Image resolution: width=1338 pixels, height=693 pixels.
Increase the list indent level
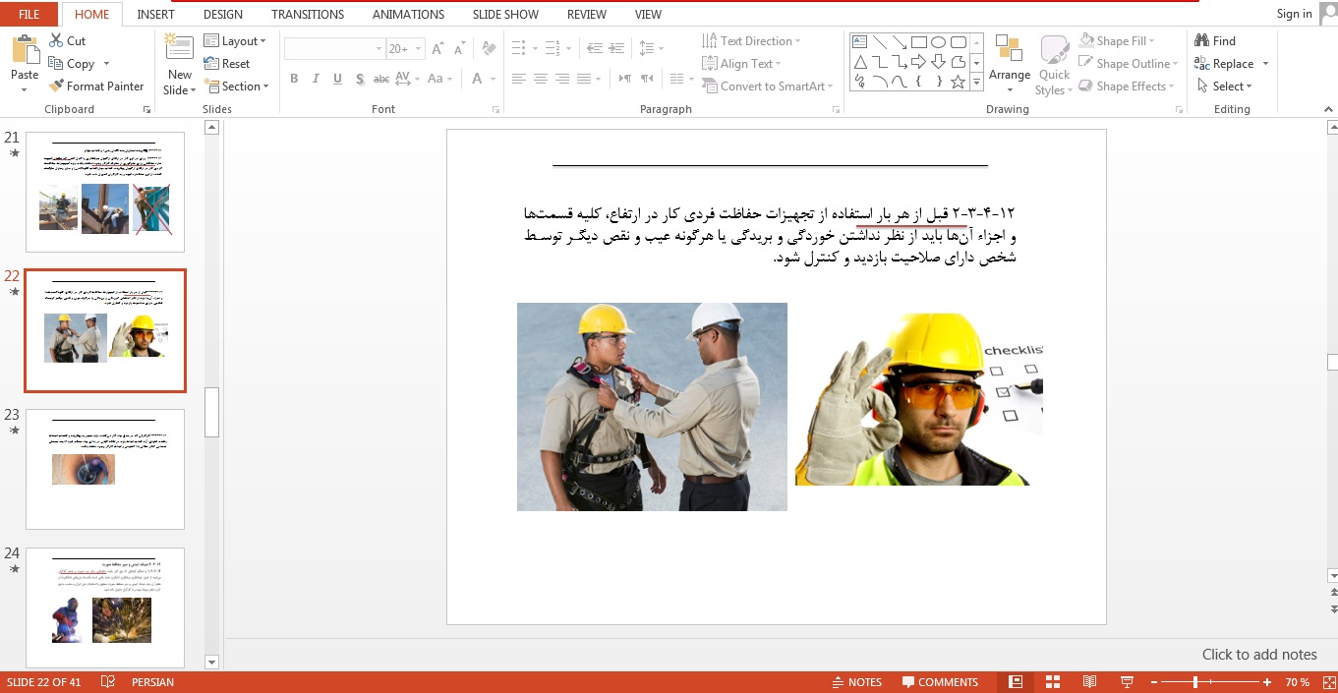(x=617, y=48)
